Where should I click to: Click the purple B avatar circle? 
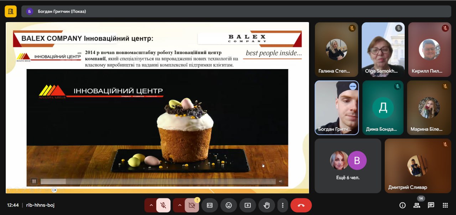357,161
